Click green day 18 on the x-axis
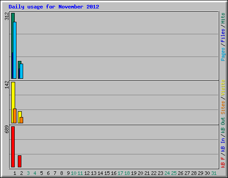 [x=127, y=173]
